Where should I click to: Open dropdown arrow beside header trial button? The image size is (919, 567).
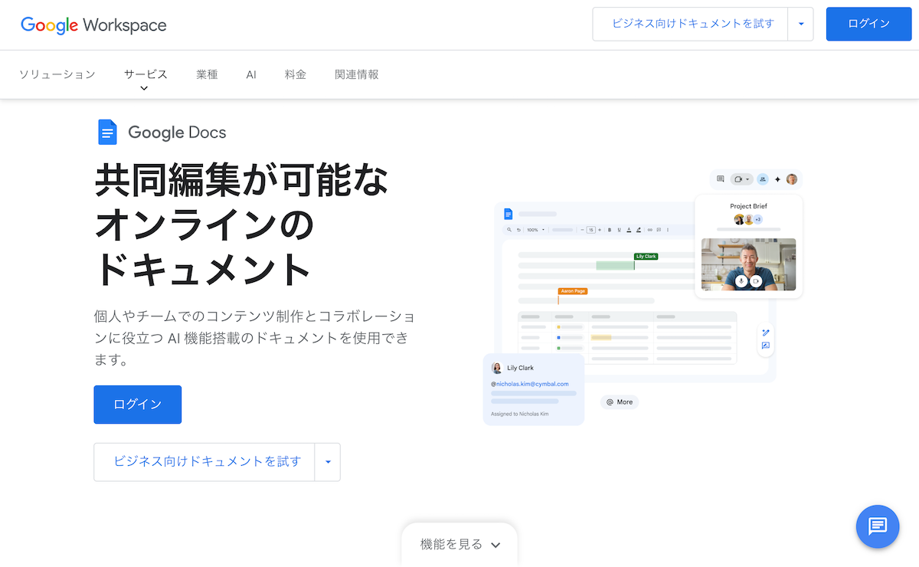tap(801, 24)
